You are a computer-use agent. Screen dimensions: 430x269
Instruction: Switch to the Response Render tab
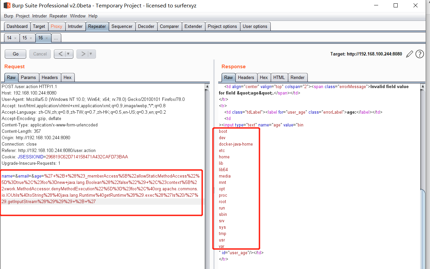[298, 77]
